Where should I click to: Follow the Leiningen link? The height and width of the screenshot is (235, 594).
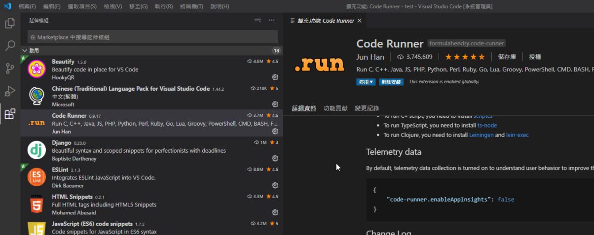coord(481,135)
